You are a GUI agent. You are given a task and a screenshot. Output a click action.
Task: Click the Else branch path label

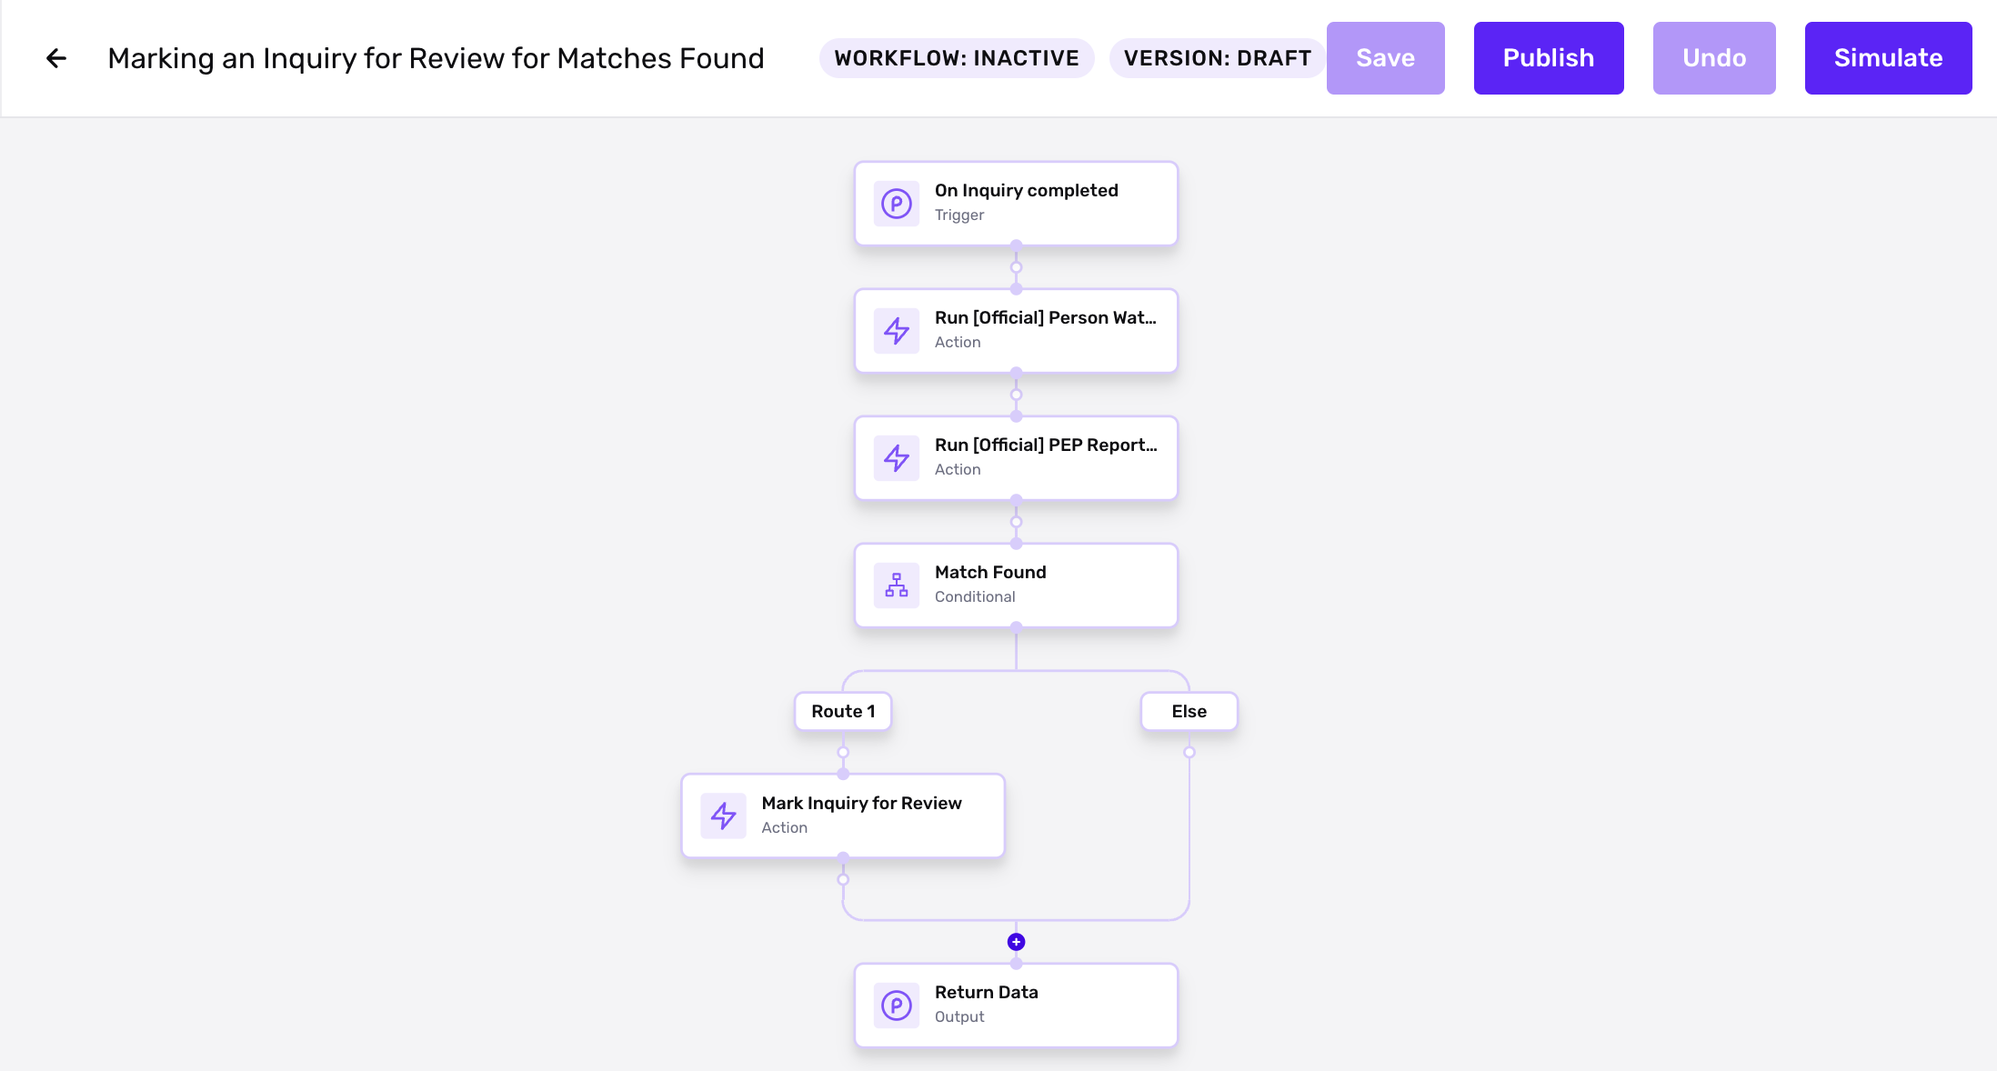[1186, 712]
